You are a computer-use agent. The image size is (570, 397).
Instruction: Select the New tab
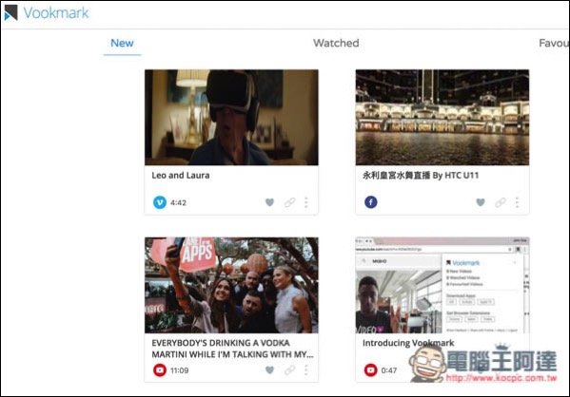click(x=122, y=43)
